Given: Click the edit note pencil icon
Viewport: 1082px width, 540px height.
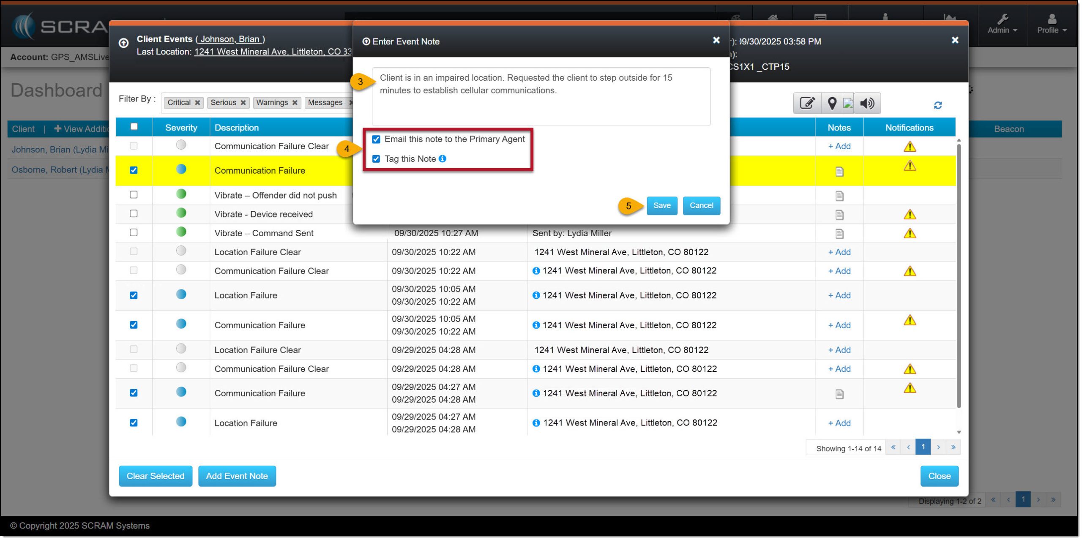Looking at the screenshot, I should pos(807,103).
